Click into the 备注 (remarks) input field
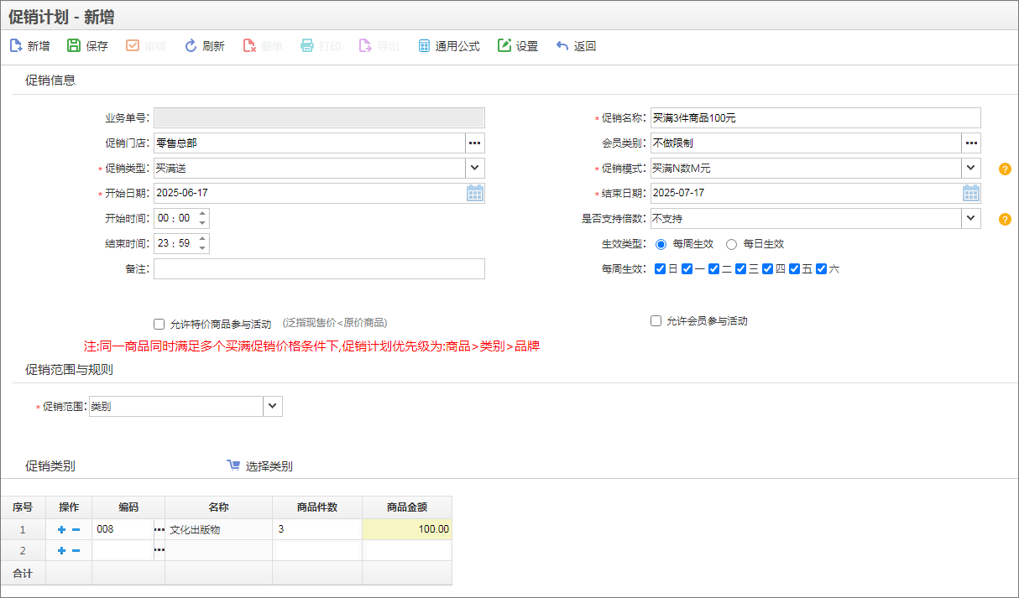The width and height of the screenshot is (1019, 598). pyautogui.click(x=319, y=268)
